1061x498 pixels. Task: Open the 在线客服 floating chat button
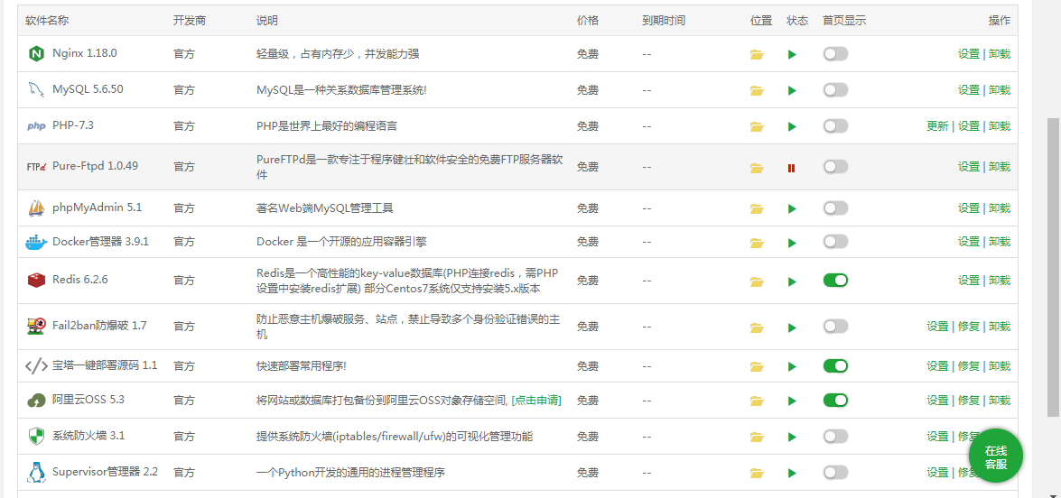point(995,456)
